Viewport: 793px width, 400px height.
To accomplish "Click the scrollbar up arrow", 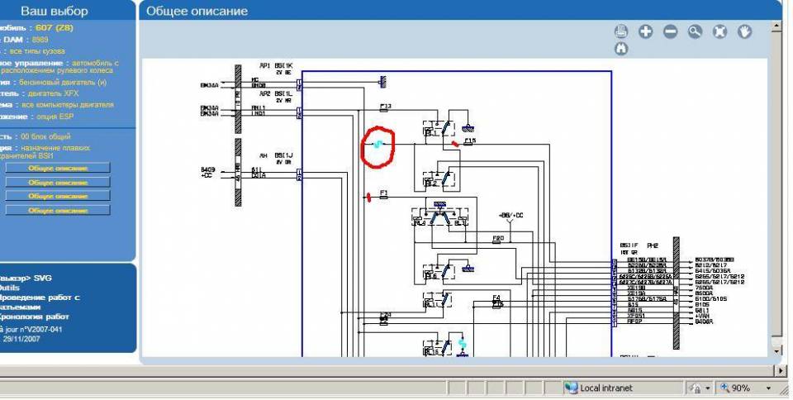I will (x=776, y=26).
